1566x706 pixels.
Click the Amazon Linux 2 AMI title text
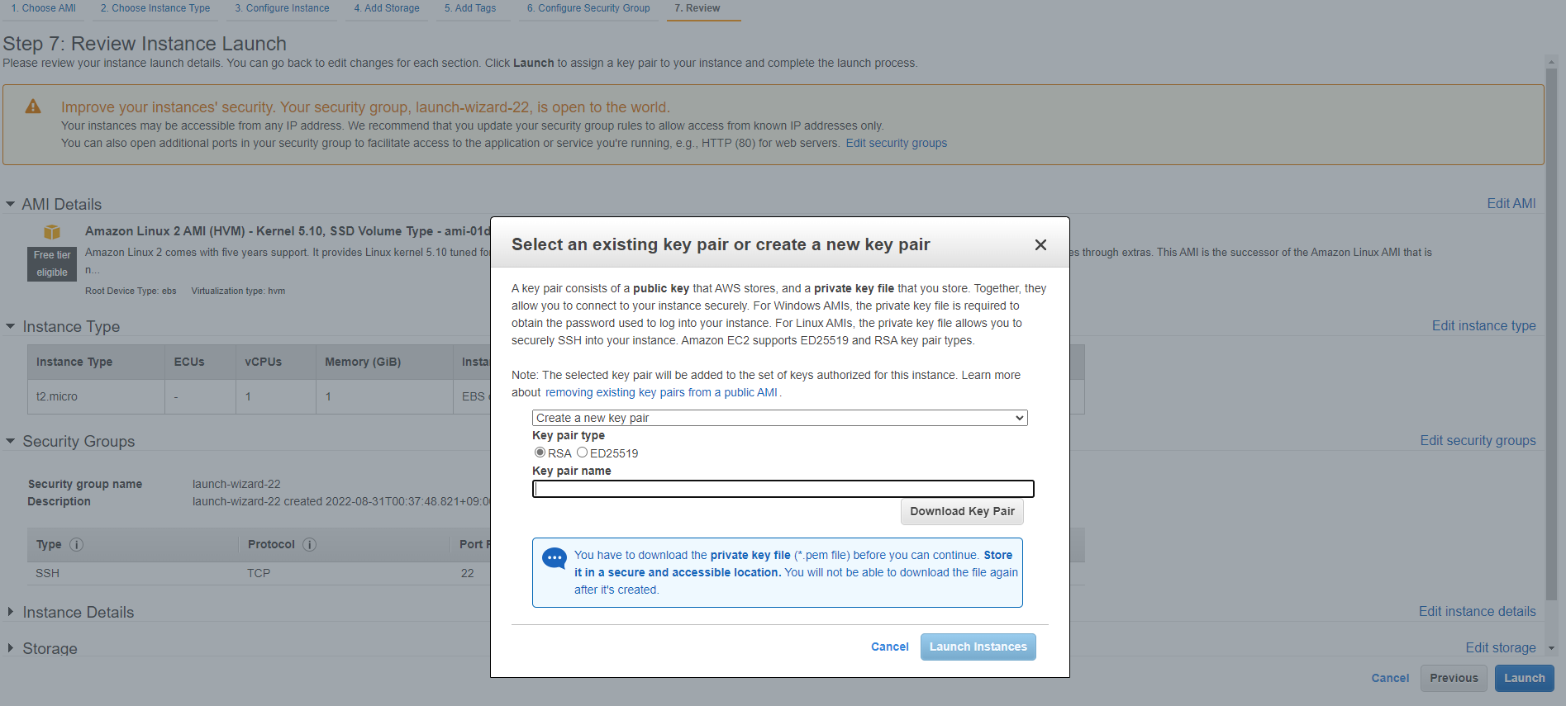pos(288,231)
